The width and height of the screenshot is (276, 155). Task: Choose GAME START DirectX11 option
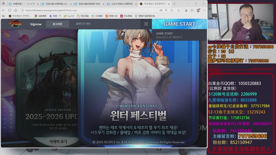179,35
